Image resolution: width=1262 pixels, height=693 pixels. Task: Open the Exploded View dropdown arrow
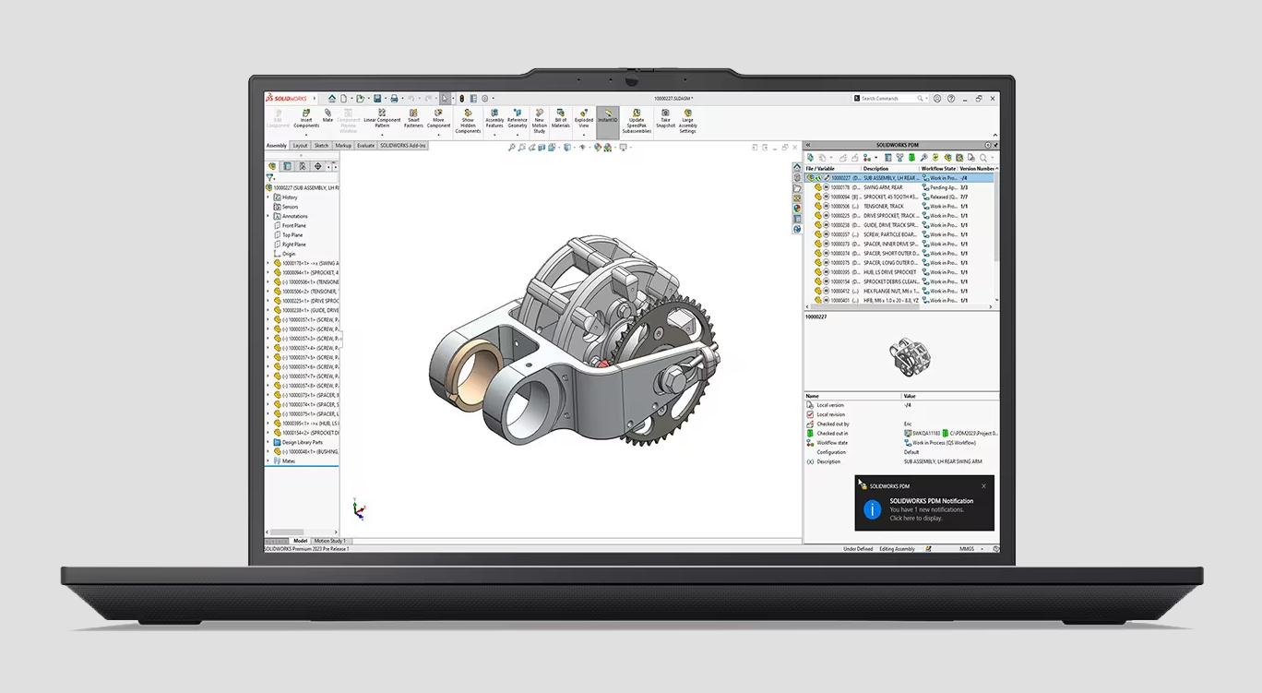pos(584,135)
